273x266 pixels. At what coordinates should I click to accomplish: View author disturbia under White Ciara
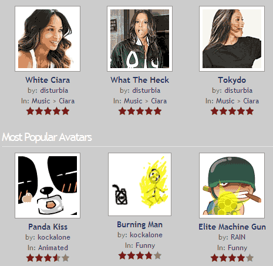coord(54,90)
